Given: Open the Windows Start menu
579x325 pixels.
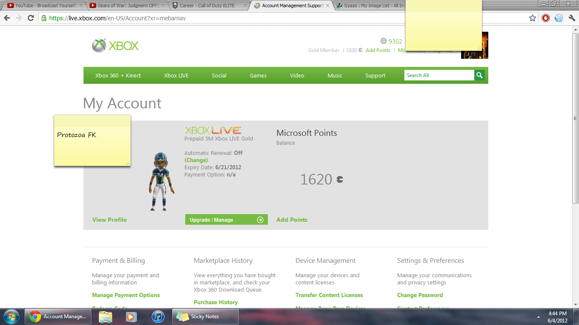Looking at the screenshot, I should pyautogui.click(x=11, y=317).
